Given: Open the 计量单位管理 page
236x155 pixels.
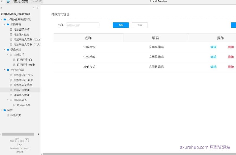Looking at the screenshot, I should tap(22, 95).
